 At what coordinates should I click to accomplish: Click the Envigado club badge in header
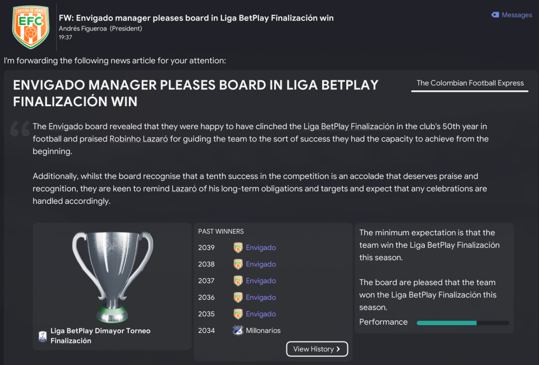(31, 27)
